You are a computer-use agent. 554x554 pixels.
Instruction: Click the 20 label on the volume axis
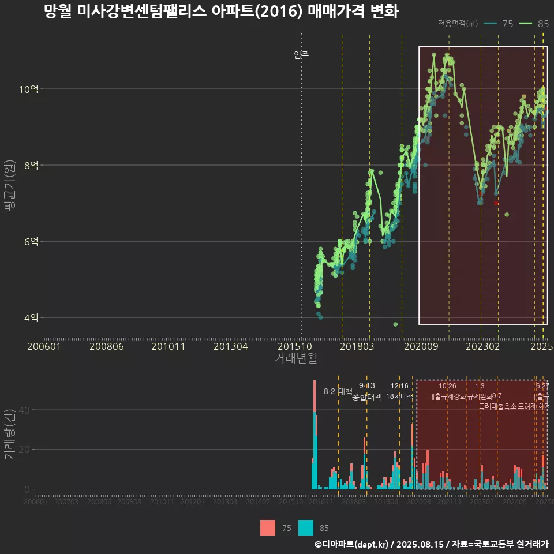tap(24, 450)
